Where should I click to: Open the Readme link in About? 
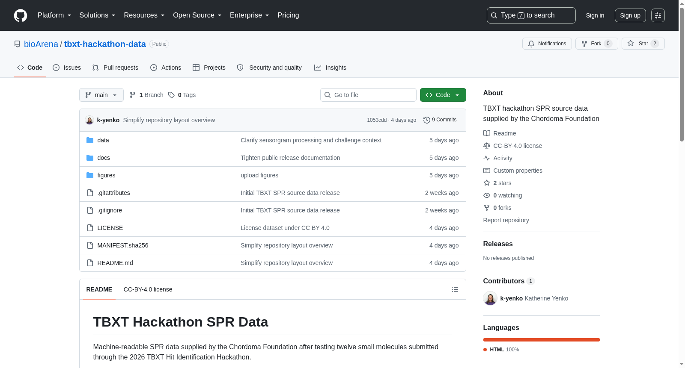(500, 133)
